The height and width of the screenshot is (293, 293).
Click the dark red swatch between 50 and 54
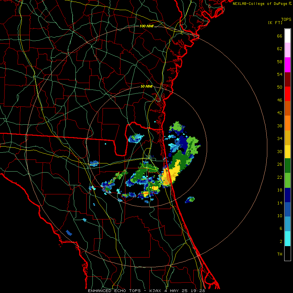coord(287,79)
